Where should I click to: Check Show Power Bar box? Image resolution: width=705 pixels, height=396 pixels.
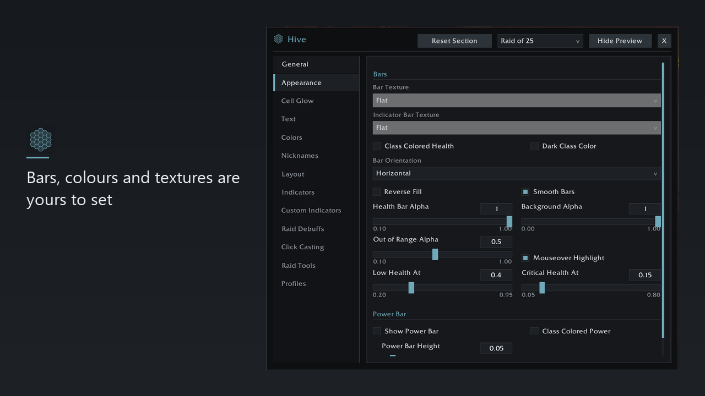point(377,331)
